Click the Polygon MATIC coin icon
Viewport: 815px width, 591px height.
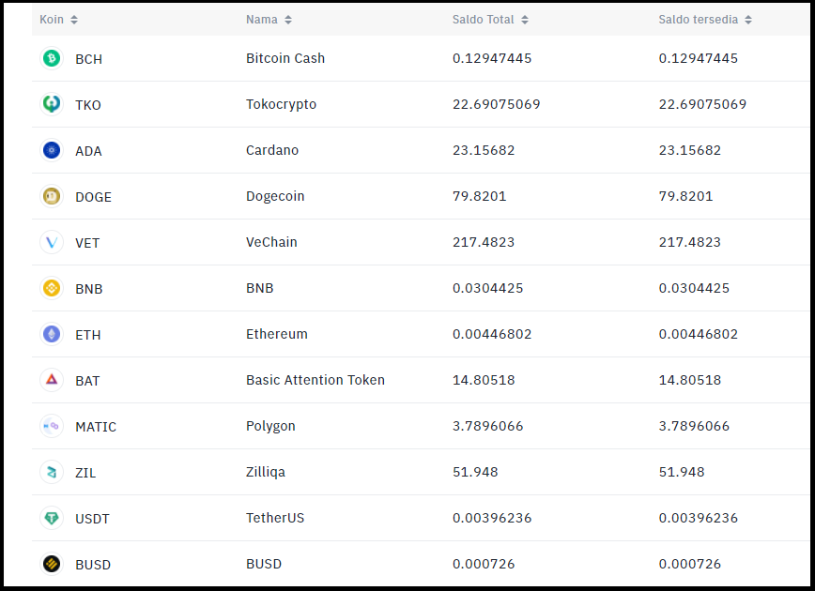point(52,426)
